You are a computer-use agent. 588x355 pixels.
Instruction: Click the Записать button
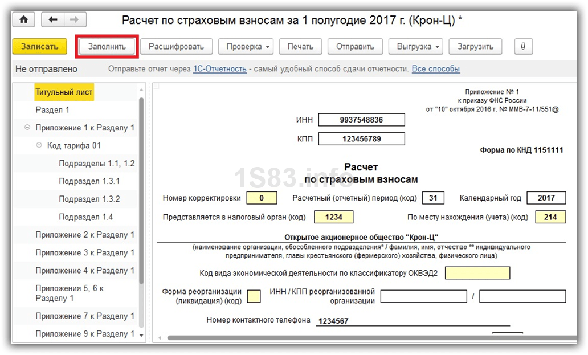pos(40,47)
